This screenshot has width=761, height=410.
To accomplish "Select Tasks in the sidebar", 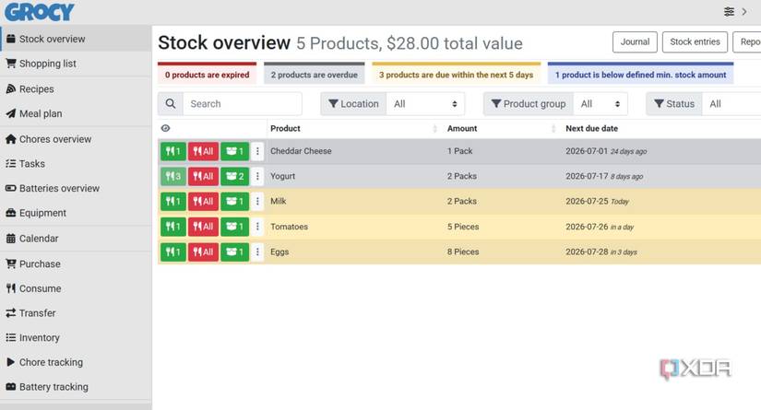I will 76,164.
